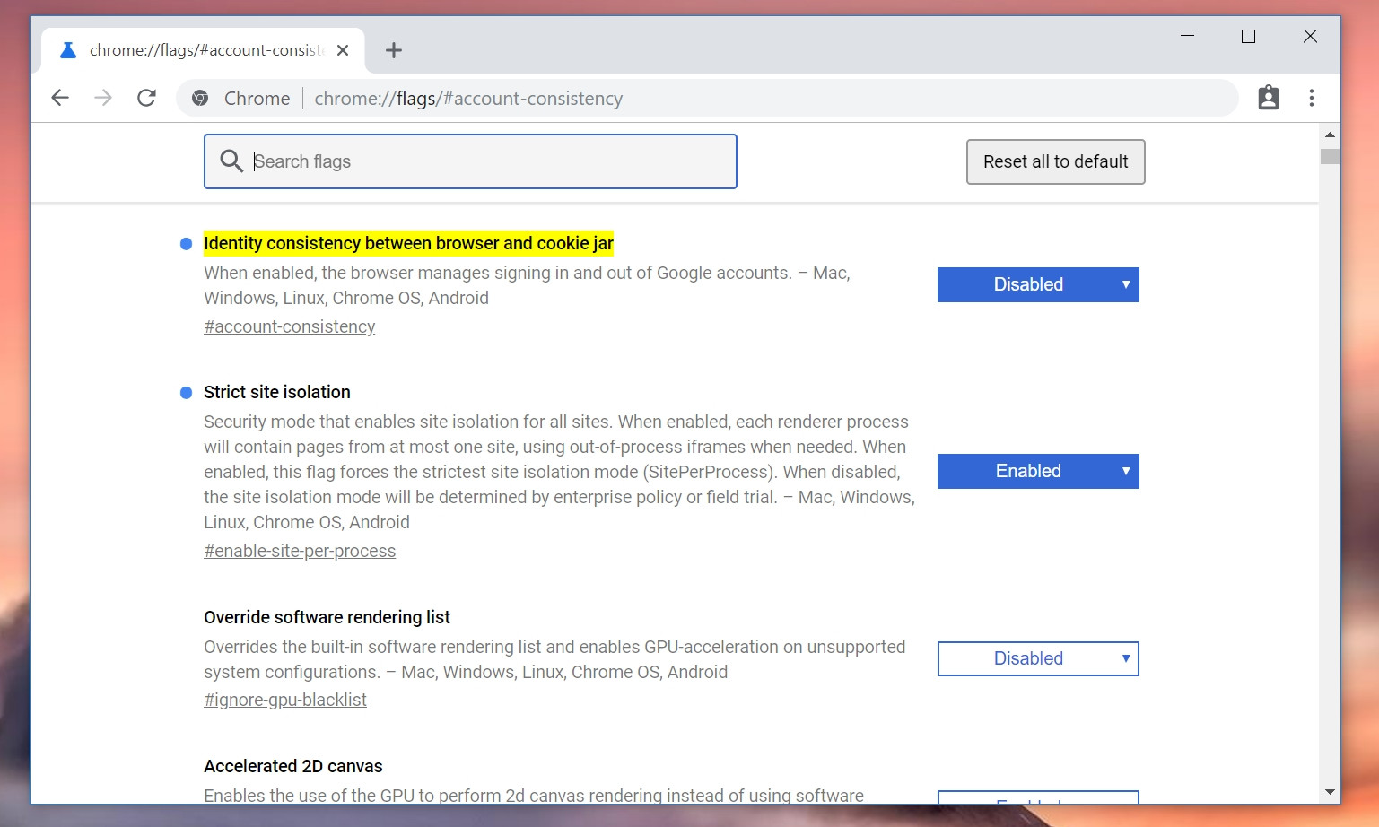
Task: Open the Override software rendering list dropdown
Action: (x=1038, y=658)
